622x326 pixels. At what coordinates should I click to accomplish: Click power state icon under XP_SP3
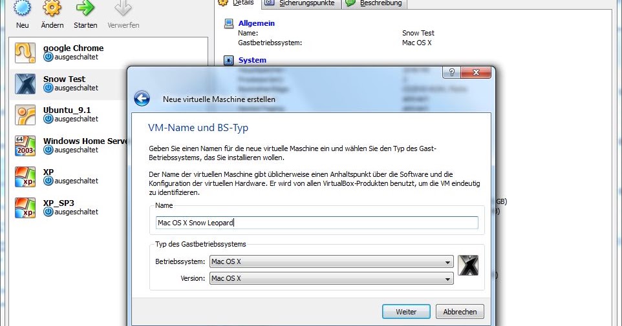(x=48, y=212)
